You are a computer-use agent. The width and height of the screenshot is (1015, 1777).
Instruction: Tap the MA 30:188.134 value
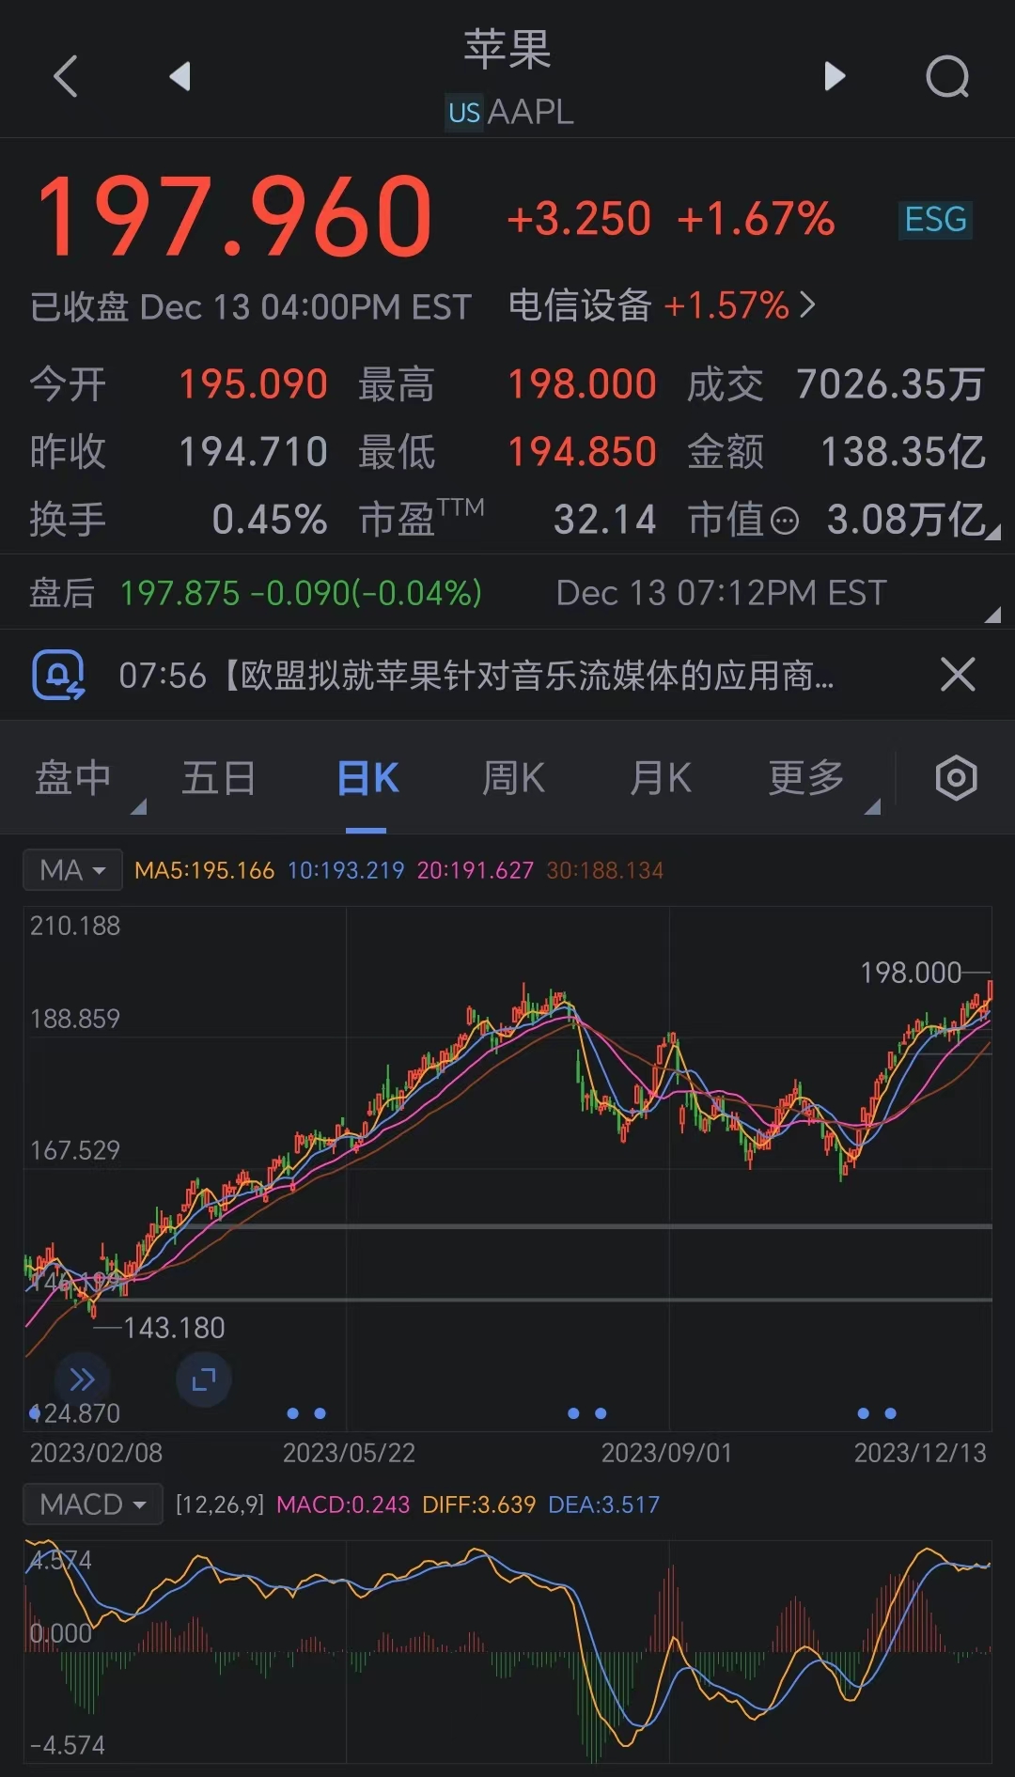(x=605, y=870)
